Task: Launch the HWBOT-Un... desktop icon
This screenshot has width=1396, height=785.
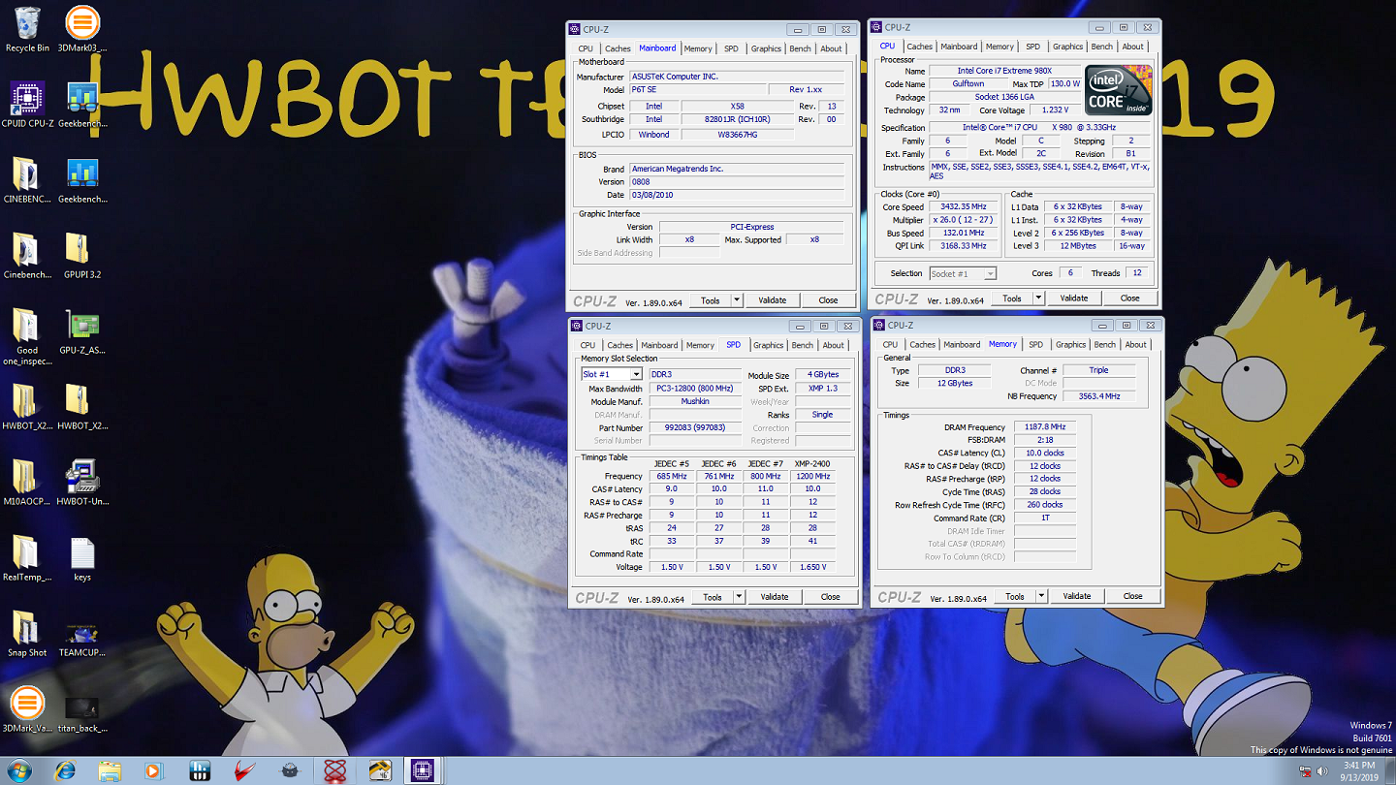Action: 82,483
